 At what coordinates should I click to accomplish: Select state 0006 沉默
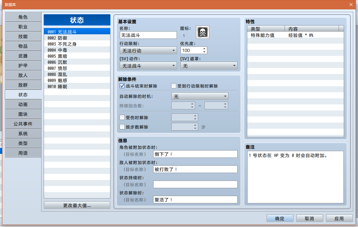click(x=77, y=62)
